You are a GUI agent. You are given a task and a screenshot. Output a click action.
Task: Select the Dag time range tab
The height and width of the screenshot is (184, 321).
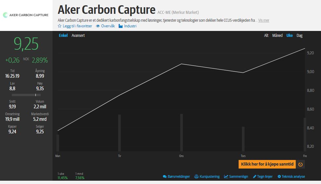[x=300, y=36]
